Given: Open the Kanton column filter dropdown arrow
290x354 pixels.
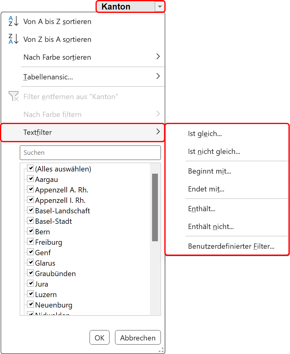Looking at the screenshot, I should (160, 6).
